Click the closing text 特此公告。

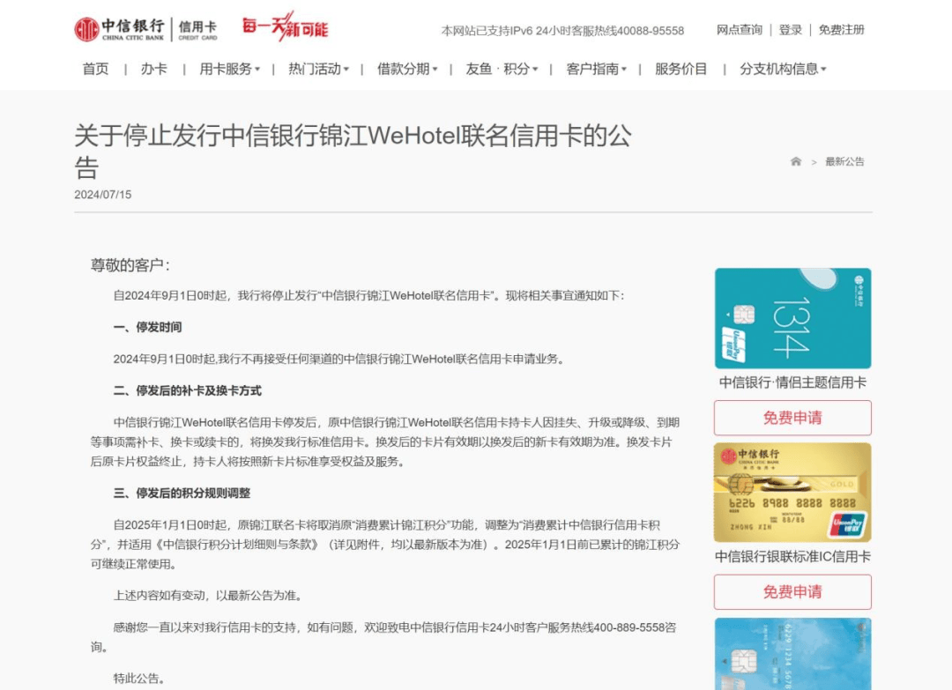[139, 679]
